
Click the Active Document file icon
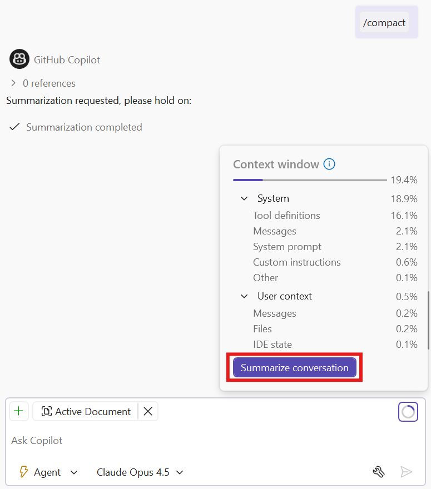(47, 411)
